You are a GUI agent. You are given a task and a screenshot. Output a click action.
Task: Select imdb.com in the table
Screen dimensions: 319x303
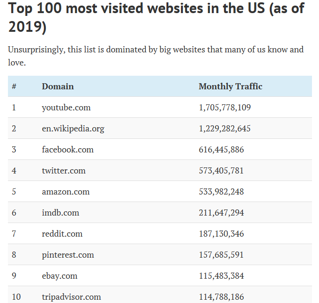60,213
